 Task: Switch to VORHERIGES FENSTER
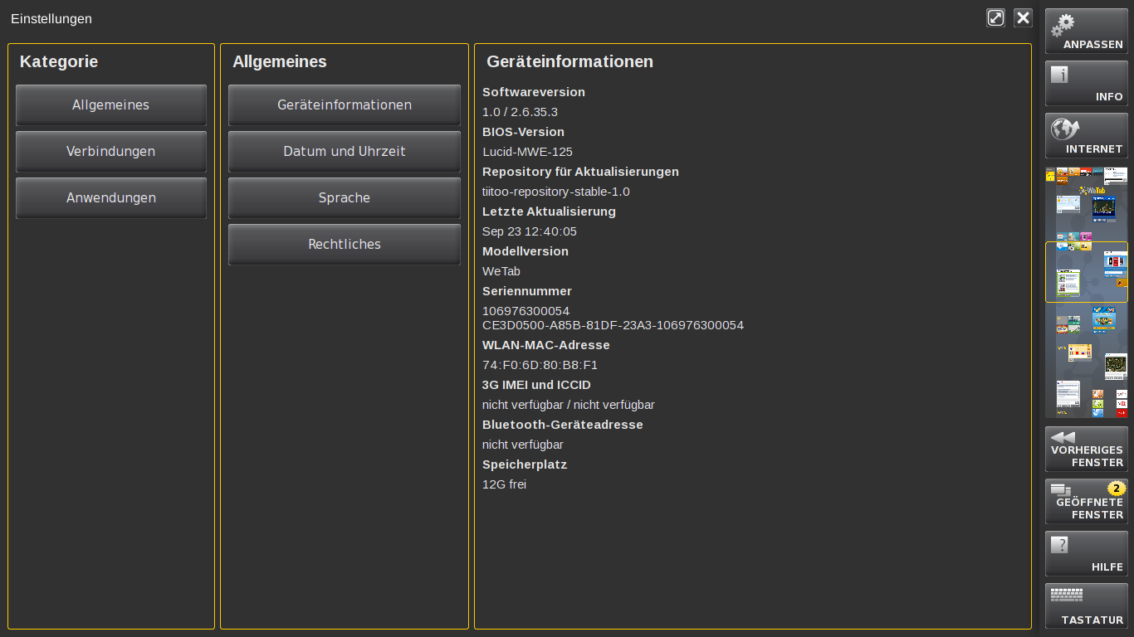coord(1086,449)
